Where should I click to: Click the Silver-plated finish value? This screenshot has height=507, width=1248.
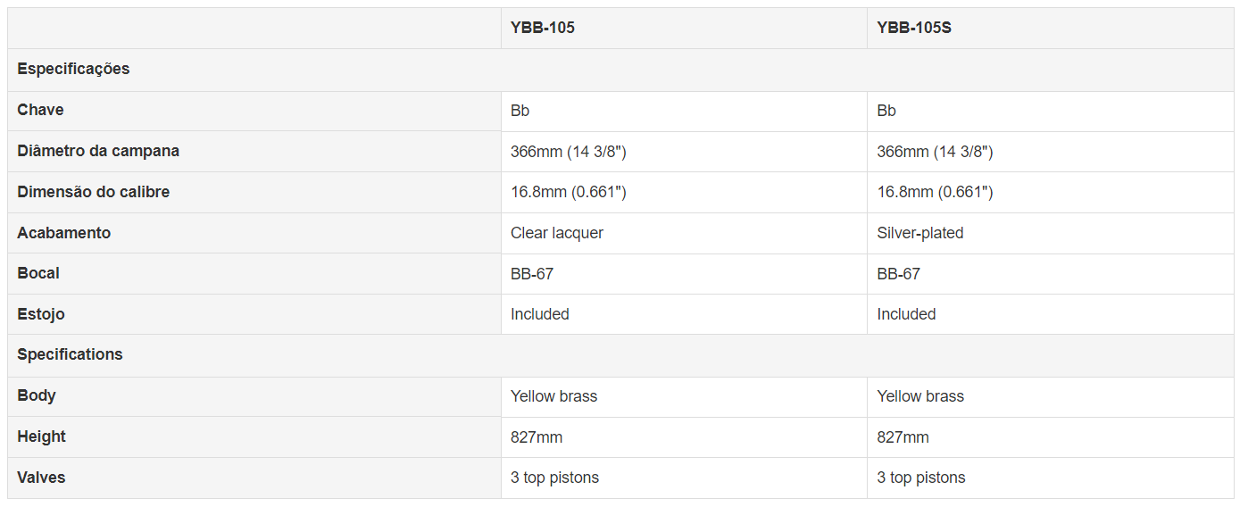click(920, 233)
